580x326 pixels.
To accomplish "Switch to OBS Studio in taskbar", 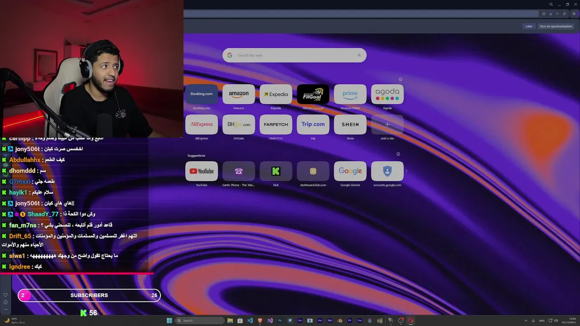I will 401,321.
